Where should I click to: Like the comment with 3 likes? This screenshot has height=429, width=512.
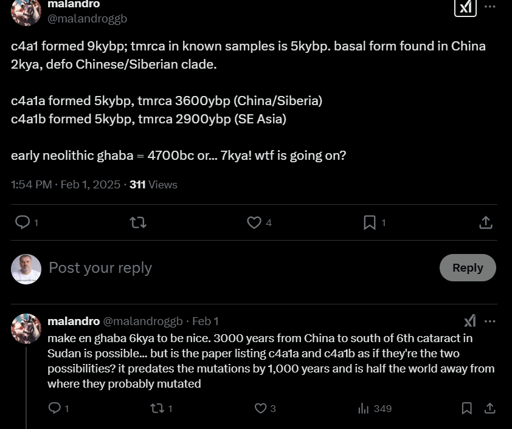(x=260, y=408)
